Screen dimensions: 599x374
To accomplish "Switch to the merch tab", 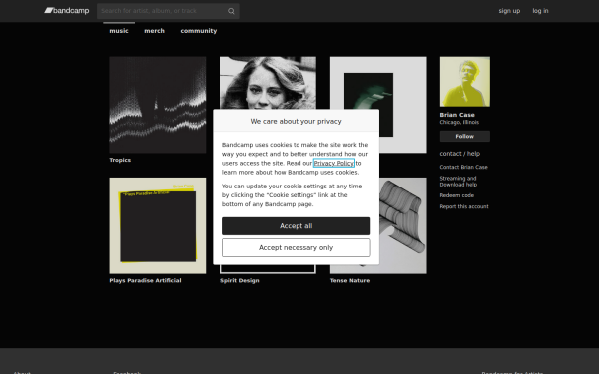I will (x=154, y=31).
